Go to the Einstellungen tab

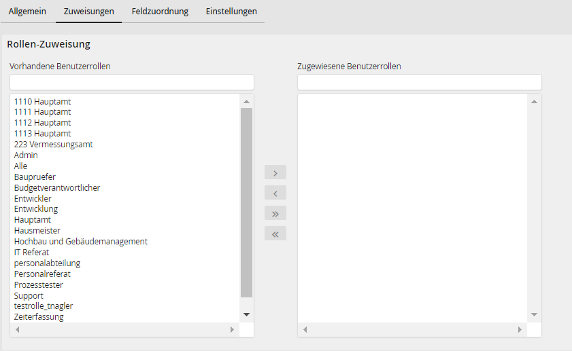(231, 12)
